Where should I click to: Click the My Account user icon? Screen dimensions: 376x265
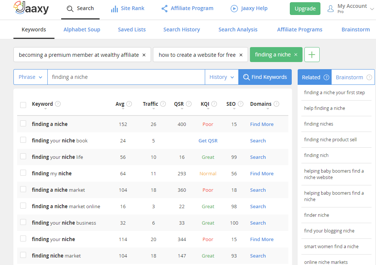[x=330, y=9]
